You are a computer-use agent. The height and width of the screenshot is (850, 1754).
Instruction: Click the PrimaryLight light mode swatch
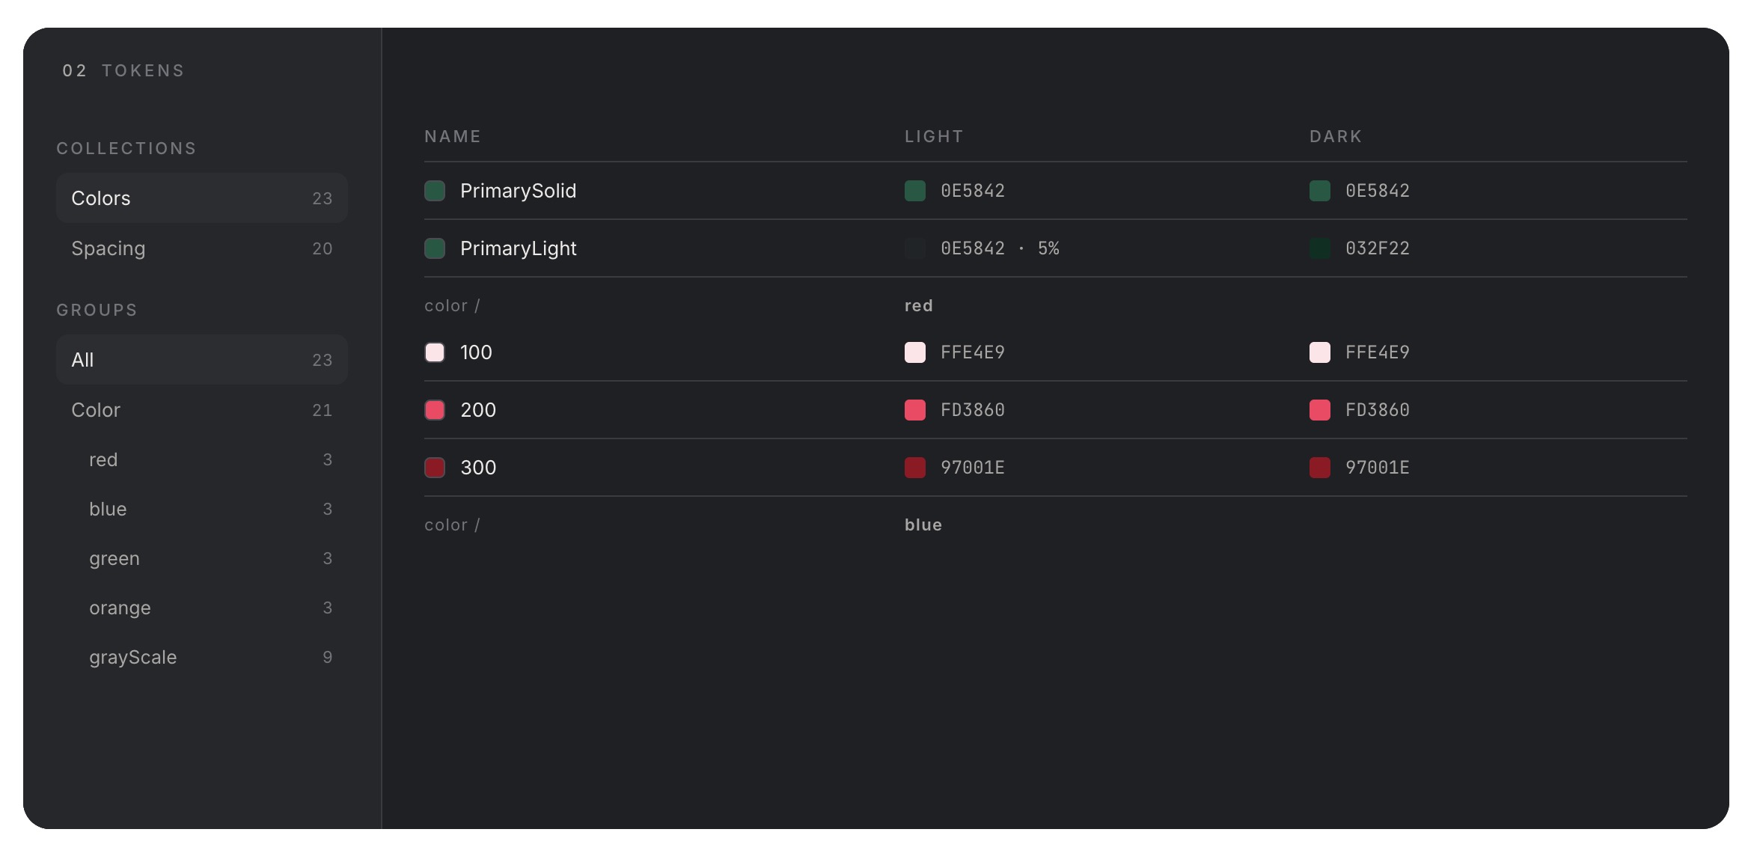pos(915,248)
